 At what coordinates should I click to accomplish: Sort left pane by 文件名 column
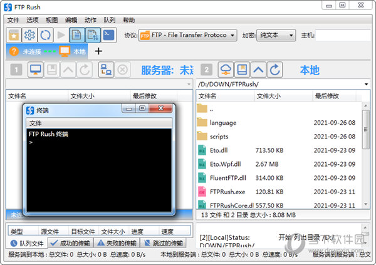click(x=37, y=96)
